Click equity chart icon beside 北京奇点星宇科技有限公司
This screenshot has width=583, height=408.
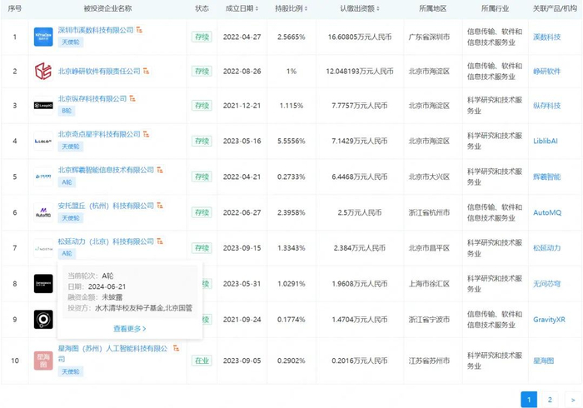pyautogui.click(x=147, y=134)
